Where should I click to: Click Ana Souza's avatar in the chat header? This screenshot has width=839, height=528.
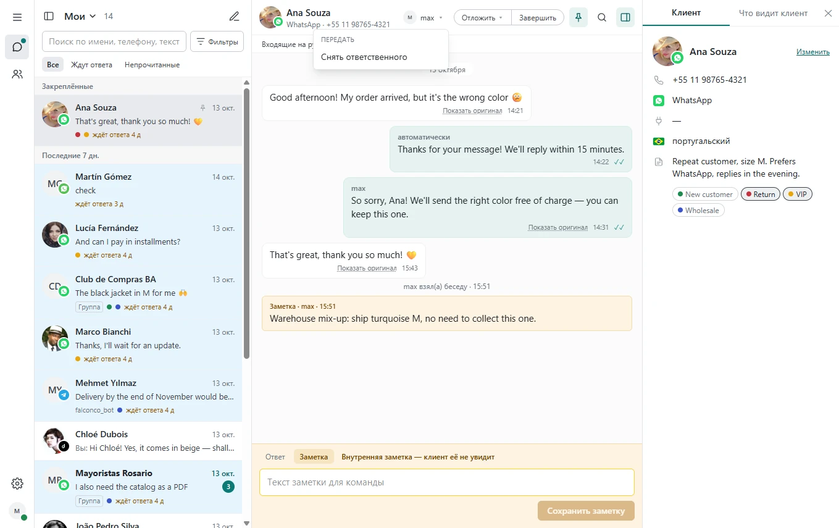[x=270, y=17]
